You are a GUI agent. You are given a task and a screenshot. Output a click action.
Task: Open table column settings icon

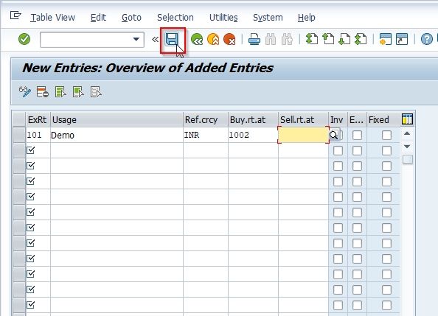(407, 119)
